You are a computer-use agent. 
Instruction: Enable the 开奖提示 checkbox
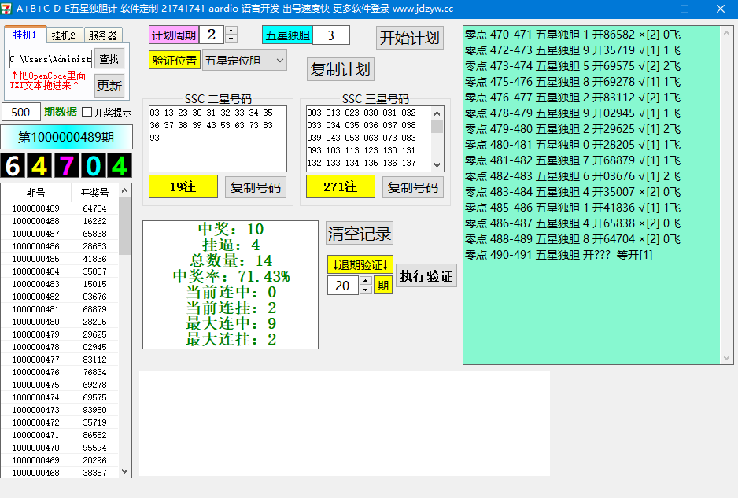coord(87,112)
